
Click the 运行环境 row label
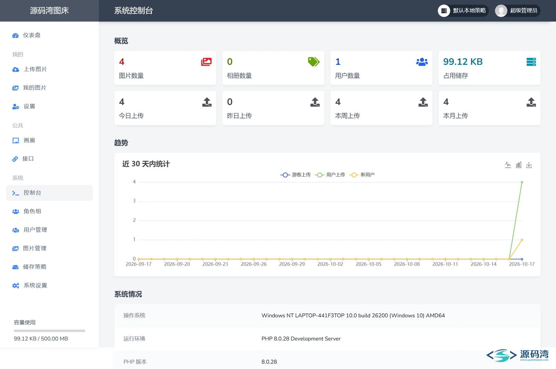134,339
